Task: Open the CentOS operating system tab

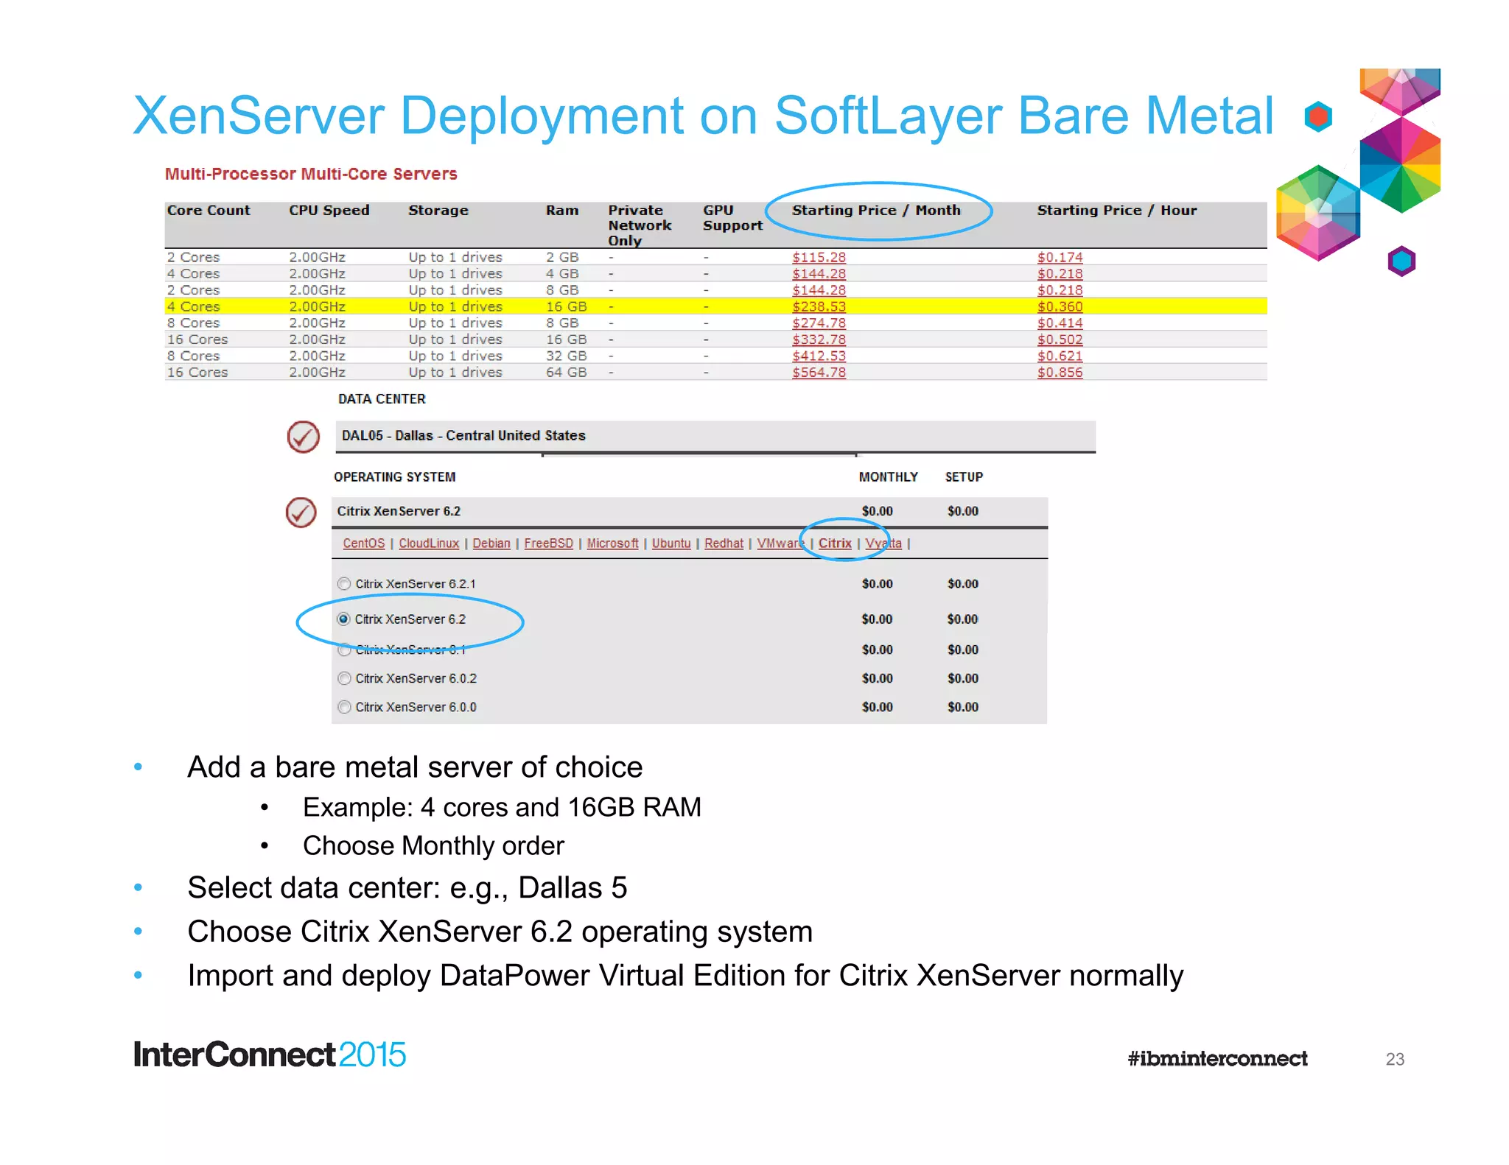Action: [x=364, y=543]
